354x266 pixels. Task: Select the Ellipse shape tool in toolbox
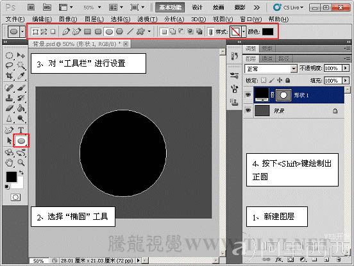click(21, 141)
